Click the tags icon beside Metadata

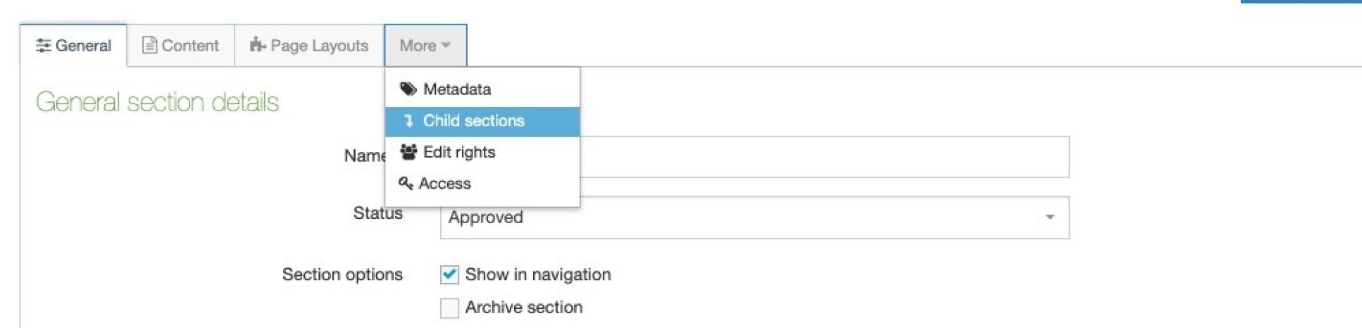pos(408,89)
